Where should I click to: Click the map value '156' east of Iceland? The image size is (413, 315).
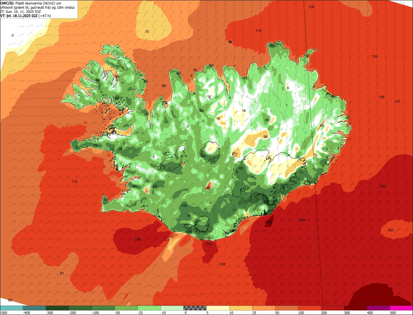(382, 97)
